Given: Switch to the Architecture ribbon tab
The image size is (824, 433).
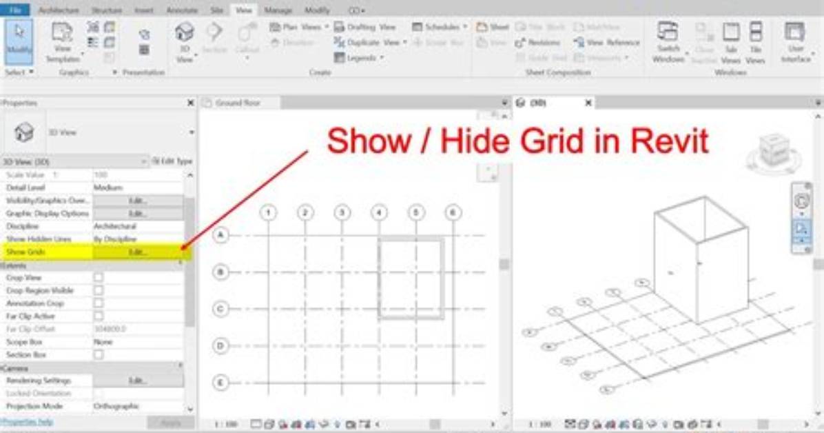Looking at the screenshot, I should pos(59,10).
